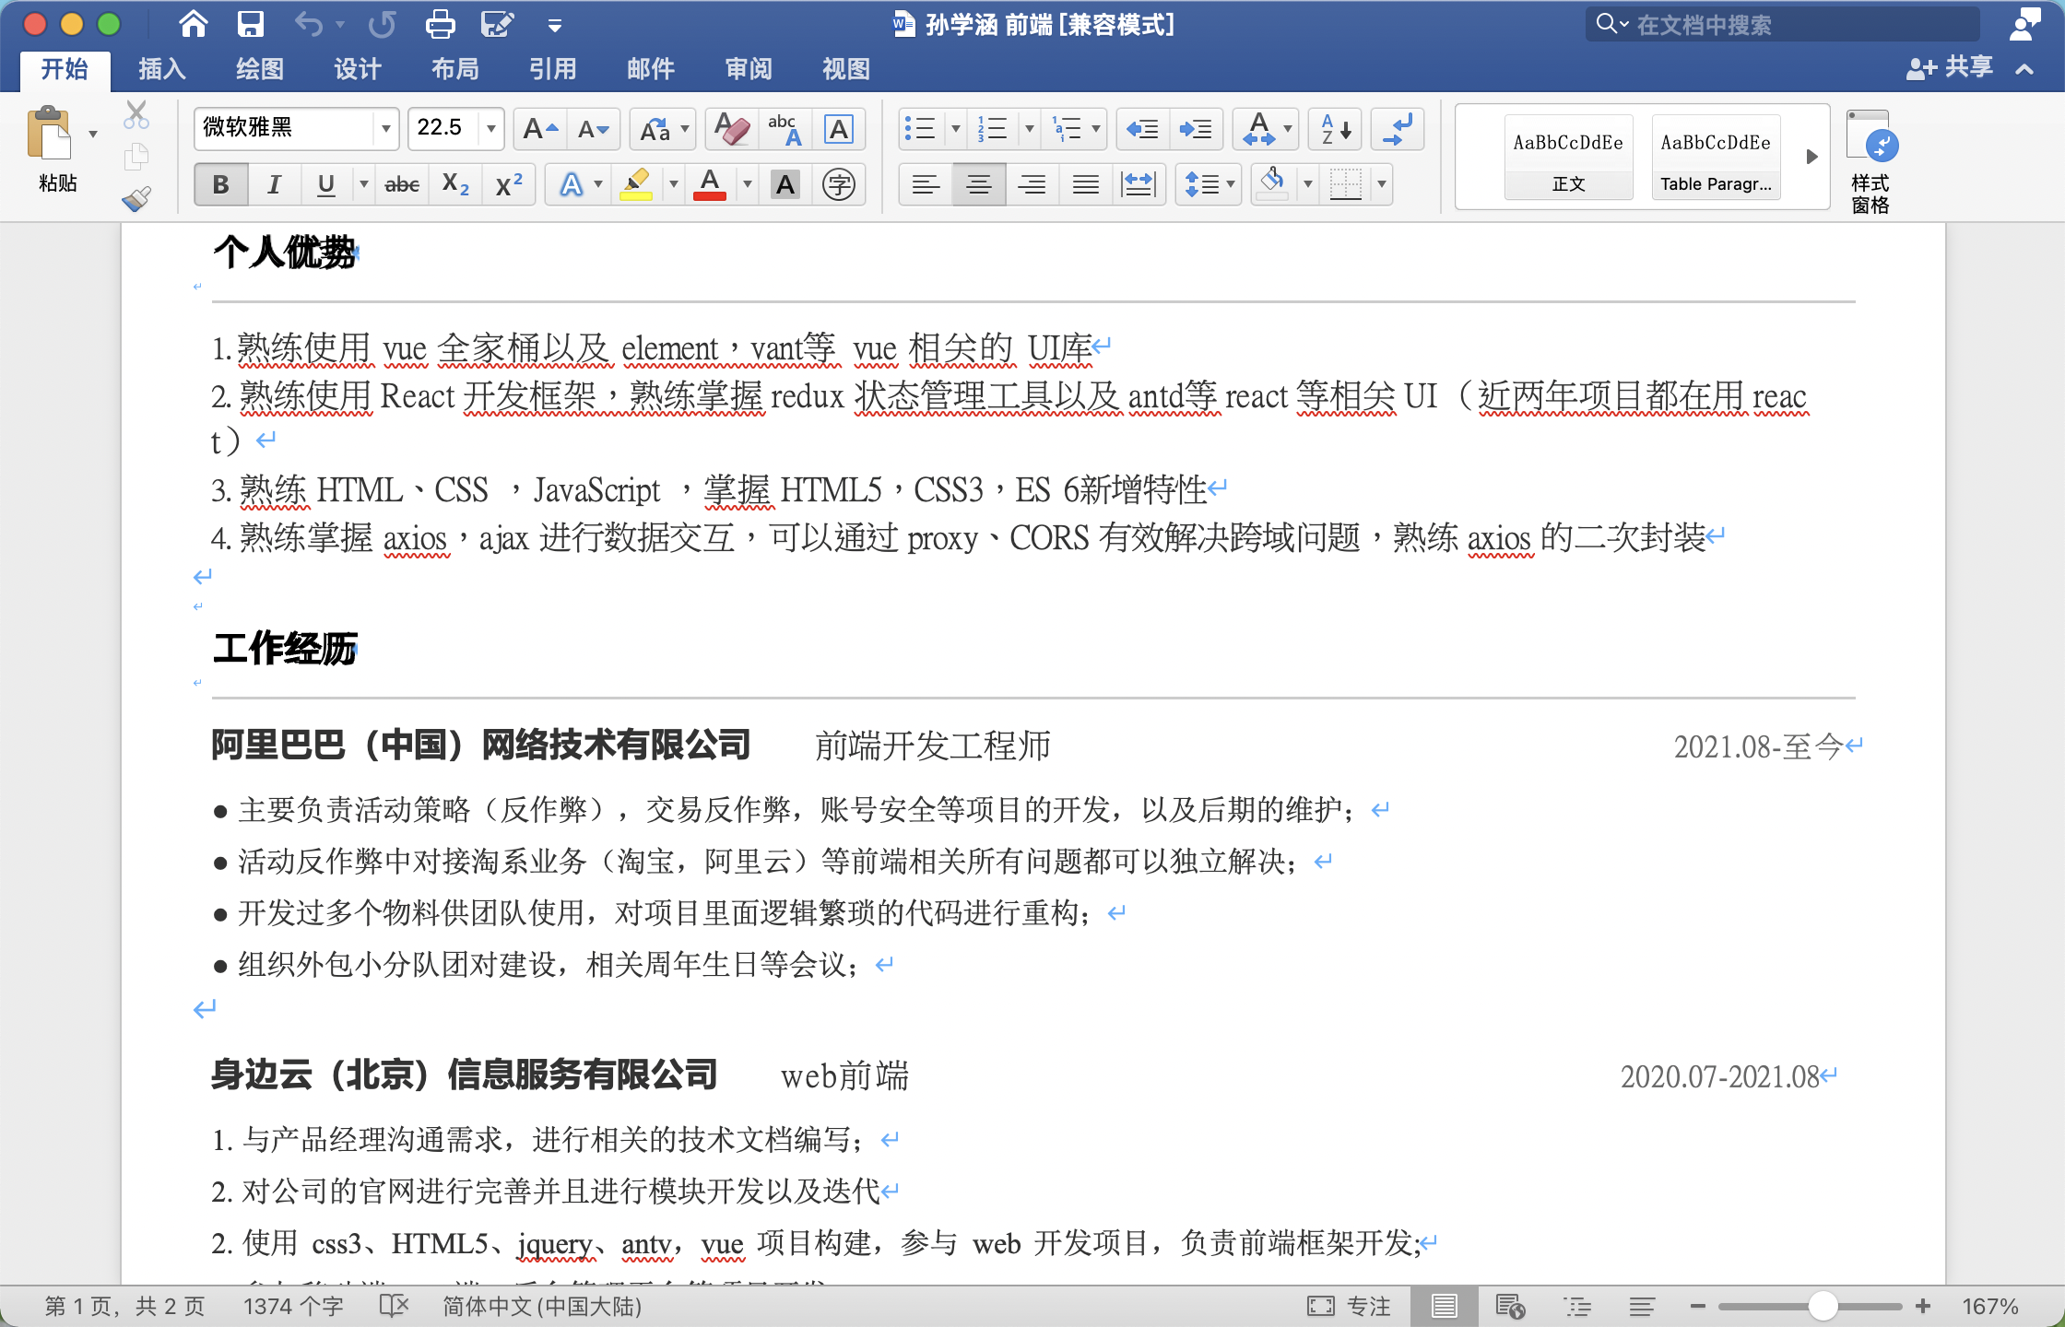This screenshot has width=2065, height=1327.
Task: Clear all formatting with eraser icon
Action: 732,129
